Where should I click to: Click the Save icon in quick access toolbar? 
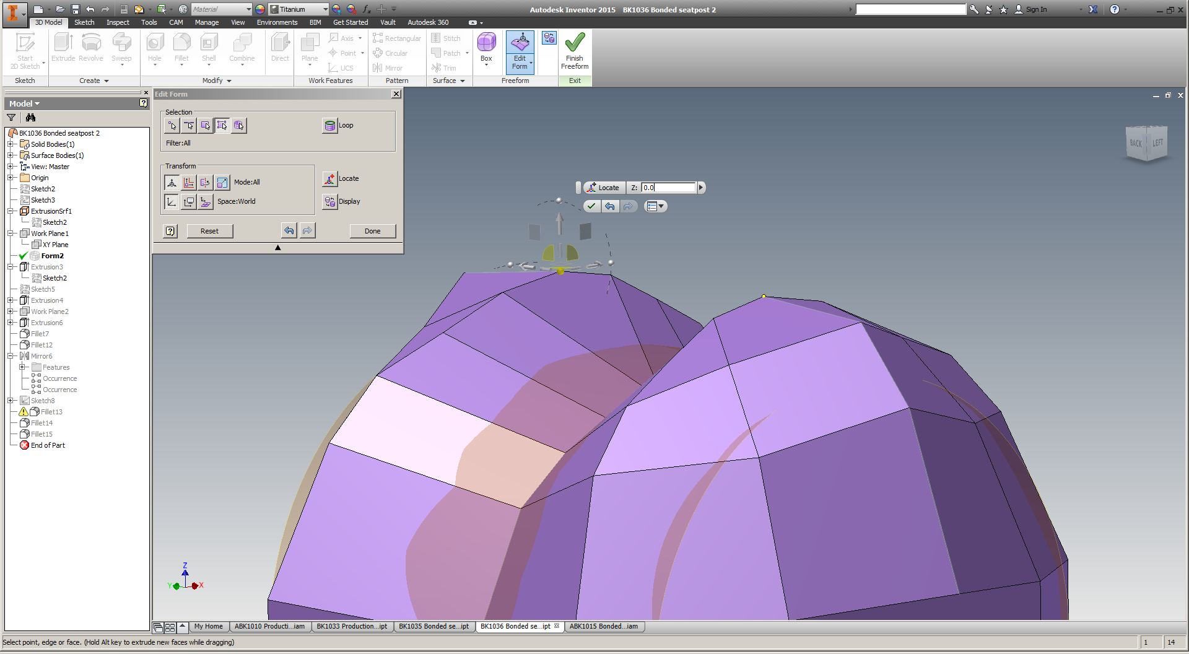click(76, 9)
